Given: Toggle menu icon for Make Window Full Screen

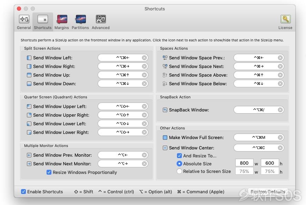Looking at the screenshot, I should click(x=165, y=137).
